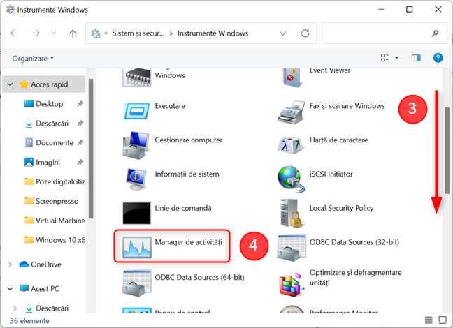Viewport: 453px width, 328px height.
Task: Toggle the preview pane icon
Action: [x=416, y=58]
